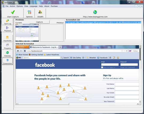The image size is (144, 114).
Task: Click the Search button in the AVG toolbar
Action: pos(65,58)
